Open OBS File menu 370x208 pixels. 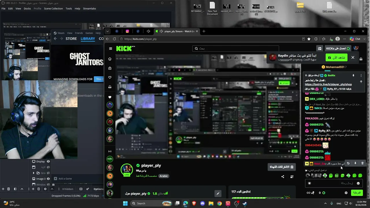click(3, 8)
